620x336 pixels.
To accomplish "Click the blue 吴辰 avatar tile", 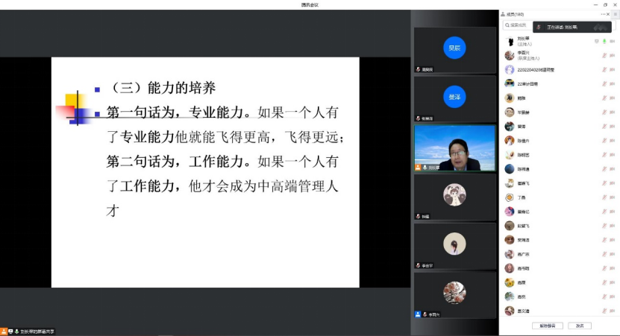I will (454, 48).
